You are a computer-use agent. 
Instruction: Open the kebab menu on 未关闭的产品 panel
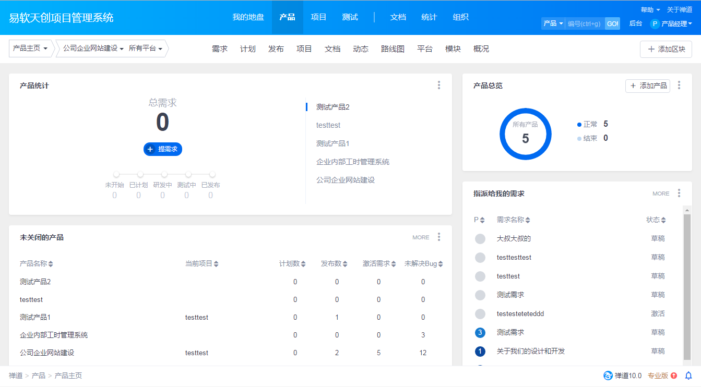pyautogui.click(x=439, y=237)
